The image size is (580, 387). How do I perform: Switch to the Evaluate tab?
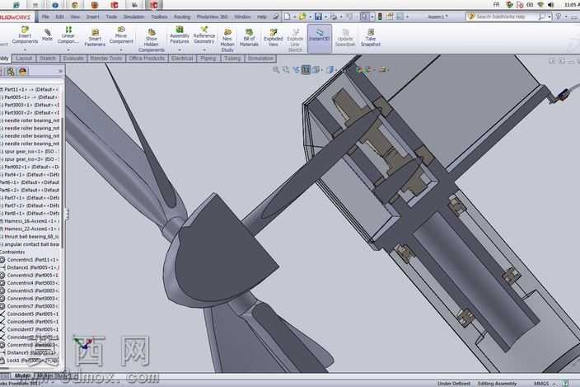pos(73,59)
